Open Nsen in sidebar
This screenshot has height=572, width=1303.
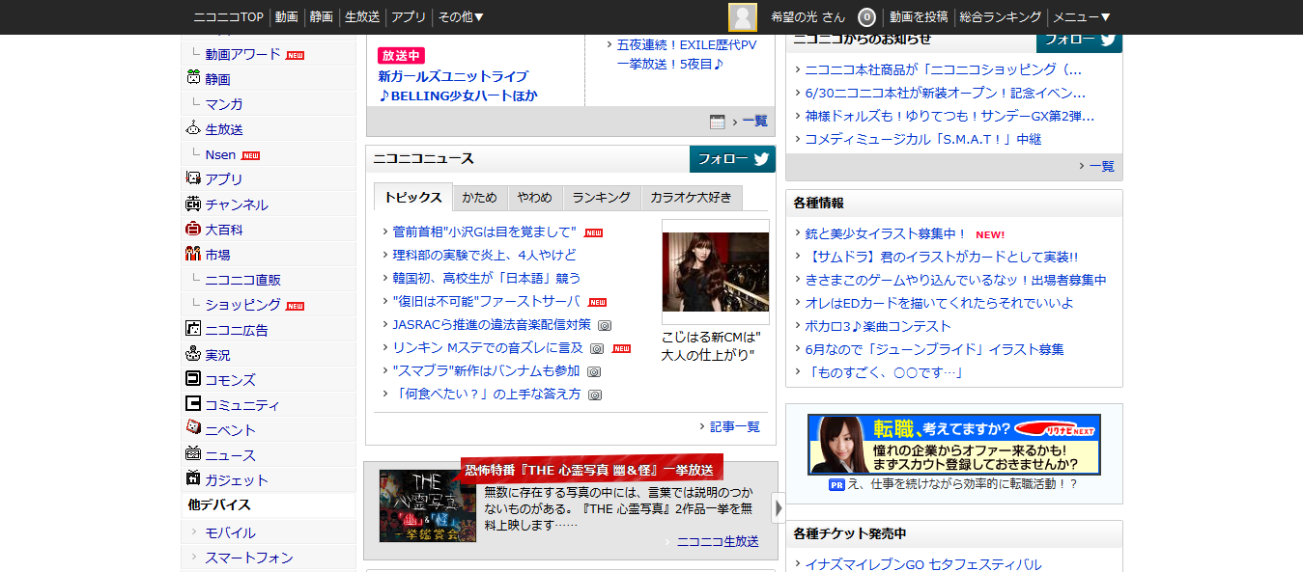[220, 154]
